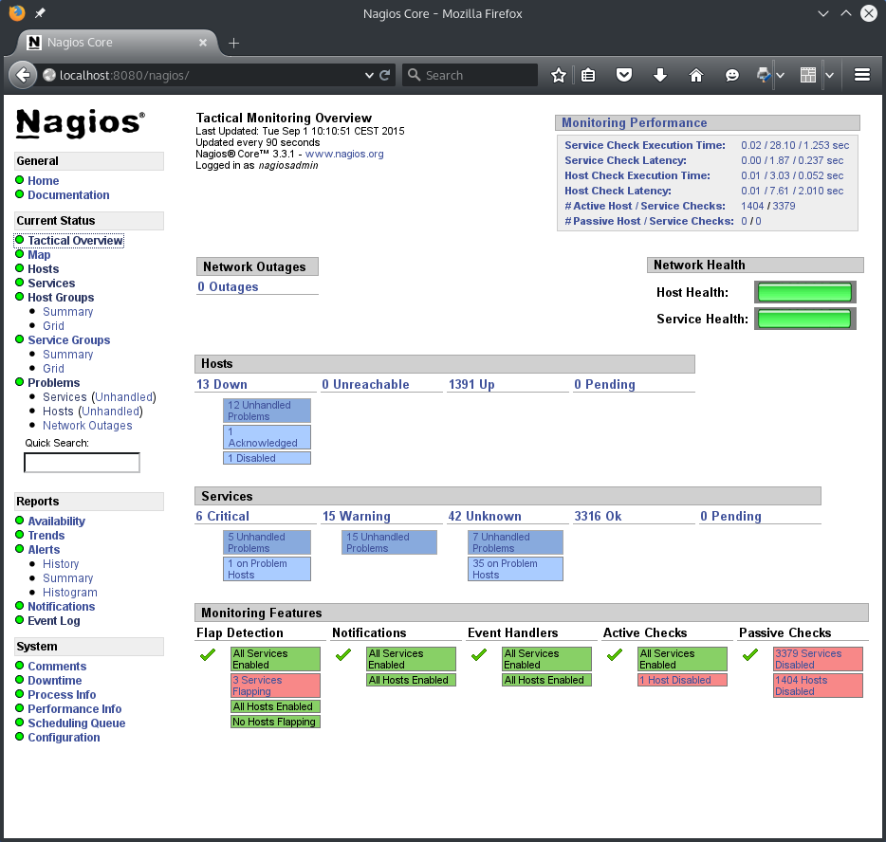Viewport: 886px width, 842px height.
Task: Open 15 Warning services link
Action: (356, 516)
